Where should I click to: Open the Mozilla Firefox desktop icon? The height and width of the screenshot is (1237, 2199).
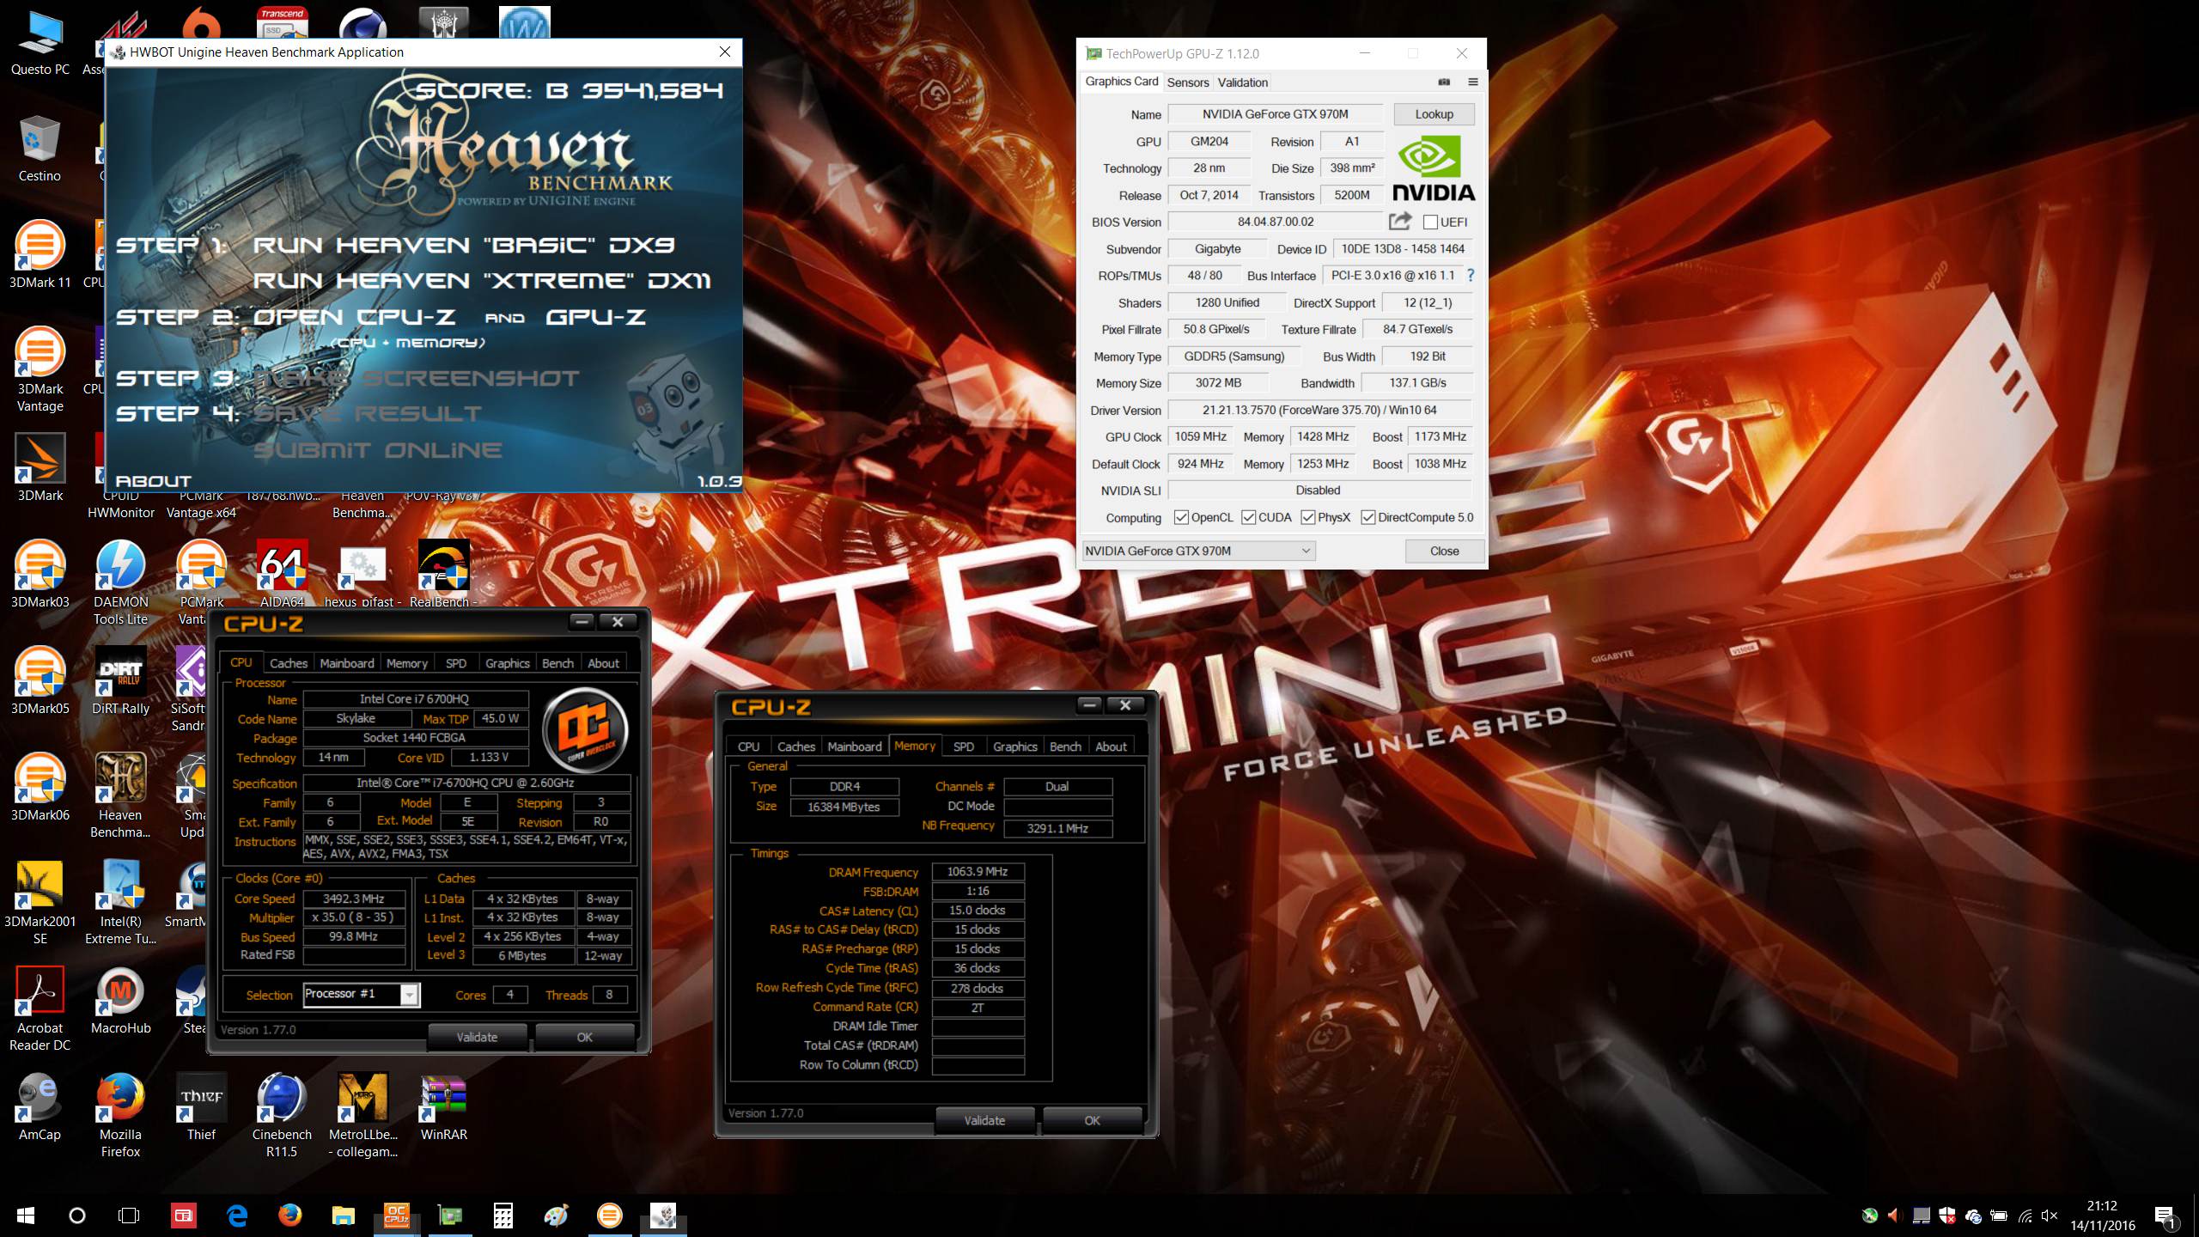pyautogui.click(x=120, y=1115)
